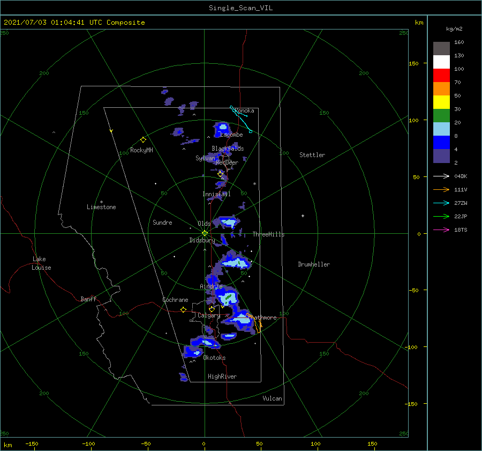
Task: Click the Sundre town label
Action: [162, 223]
